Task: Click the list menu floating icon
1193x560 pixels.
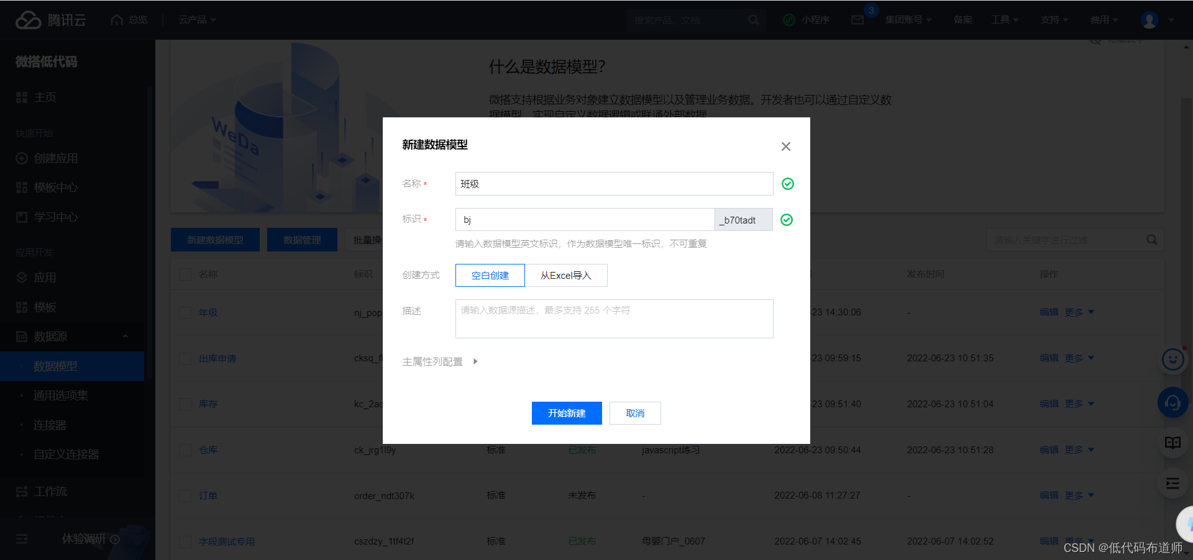Action: 1173,484
